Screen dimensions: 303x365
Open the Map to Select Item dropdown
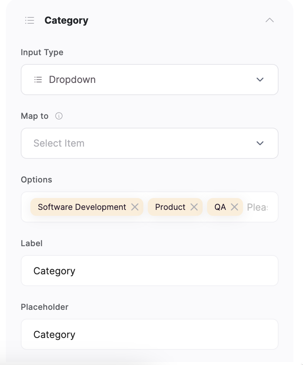149,143
